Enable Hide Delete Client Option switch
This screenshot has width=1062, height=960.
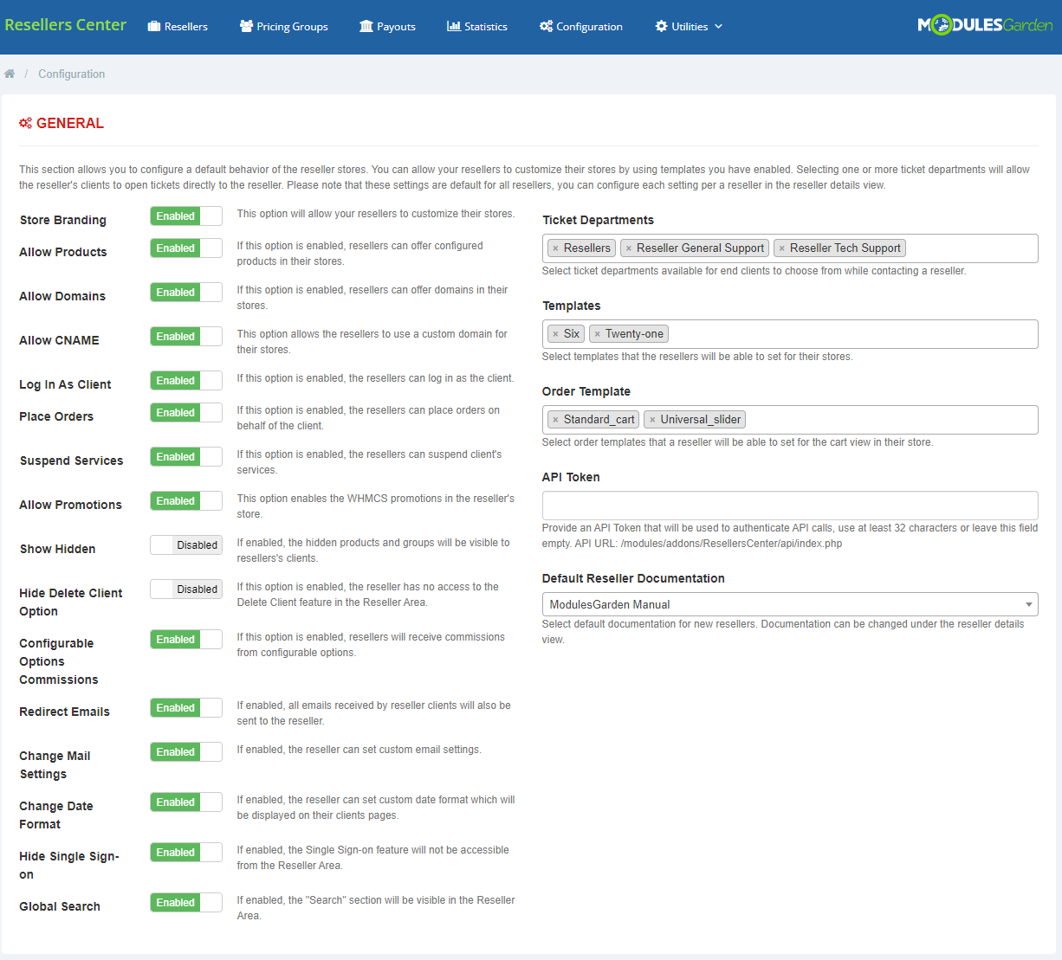point(186,590)
